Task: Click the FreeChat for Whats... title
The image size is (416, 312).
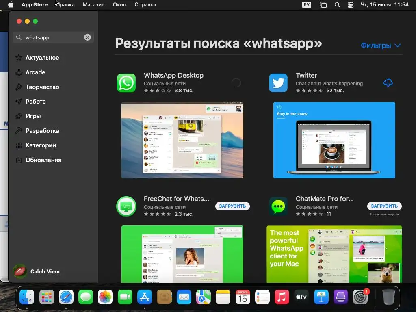Action: pos(176,199)
